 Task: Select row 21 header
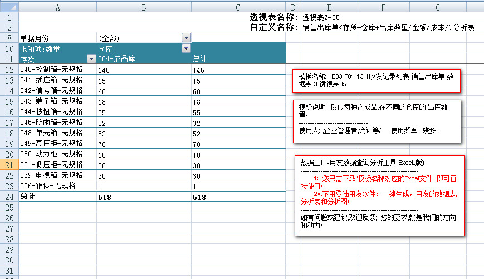(x=9, y=165)
